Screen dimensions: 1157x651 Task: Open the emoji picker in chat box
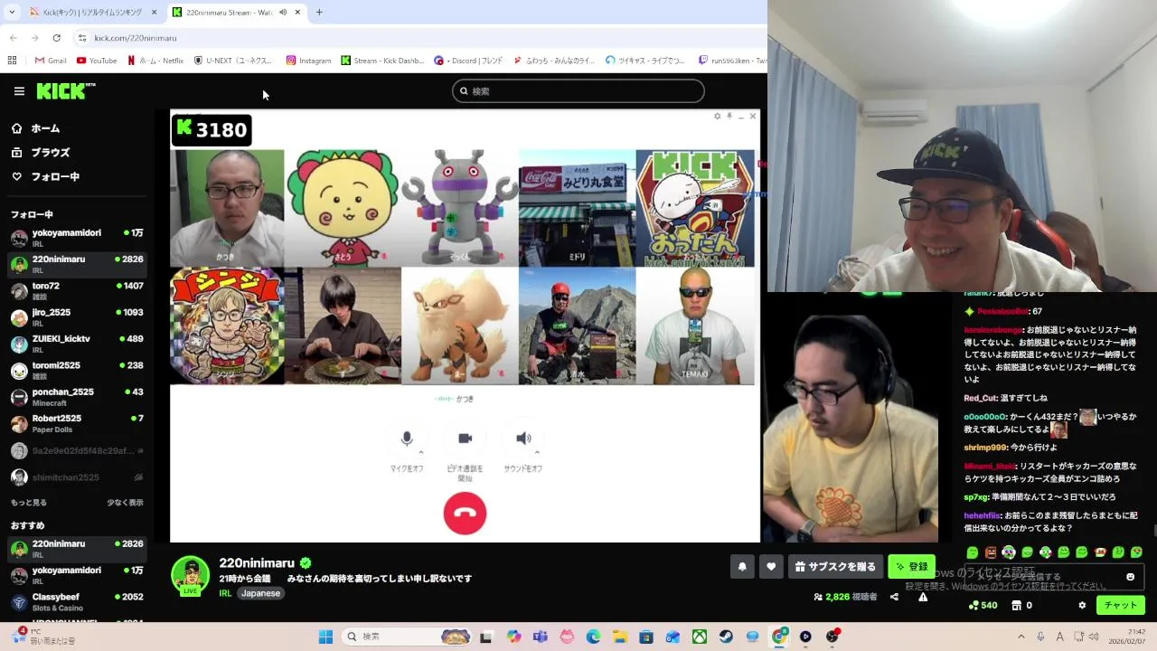1130,577
